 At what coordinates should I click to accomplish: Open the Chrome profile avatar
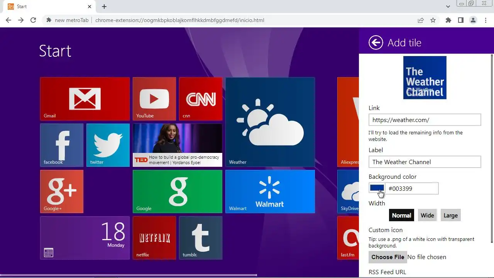click(473, 20)
